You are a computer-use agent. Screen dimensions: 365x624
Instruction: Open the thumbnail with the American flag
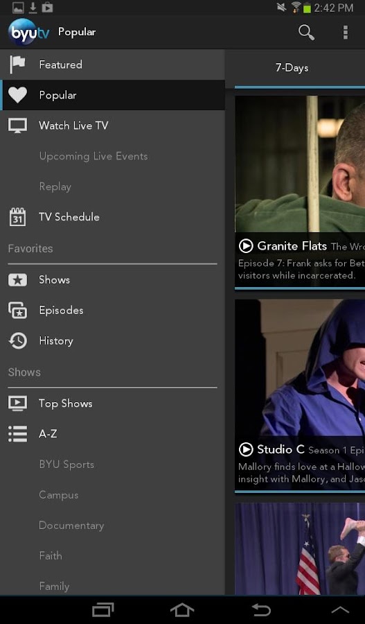click(300, 549)
